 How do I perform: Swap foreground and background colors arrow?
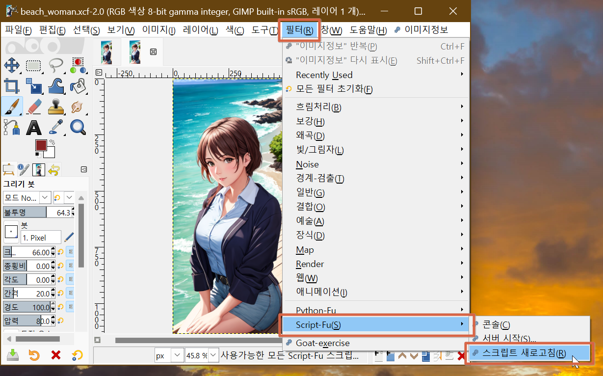coord(52,142)
